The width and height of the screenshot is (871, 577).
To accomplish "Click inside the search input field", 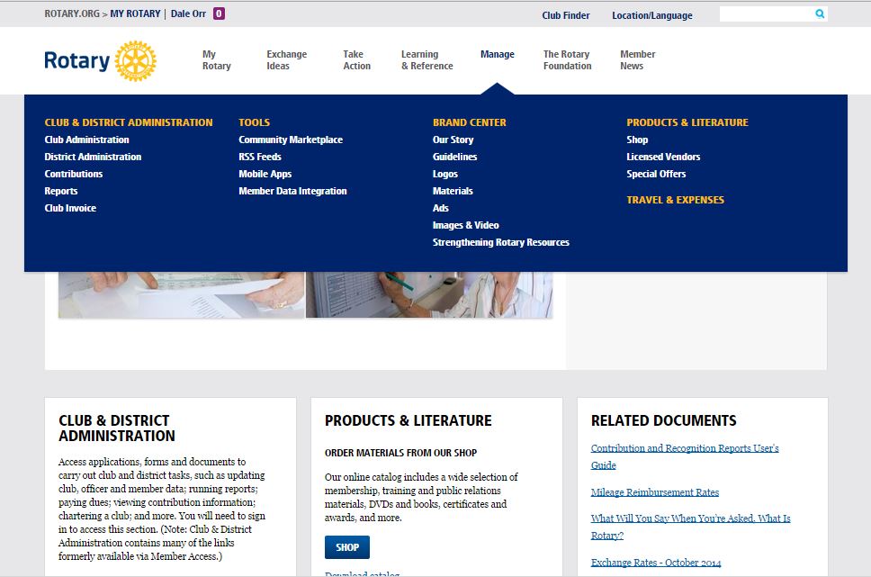I will 767,14.
